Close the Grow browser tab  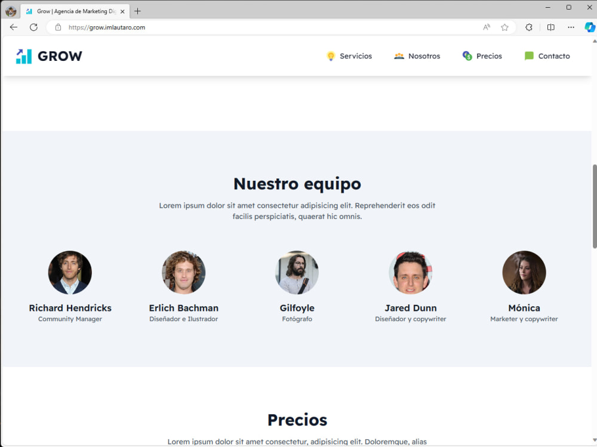click(122, 11)
